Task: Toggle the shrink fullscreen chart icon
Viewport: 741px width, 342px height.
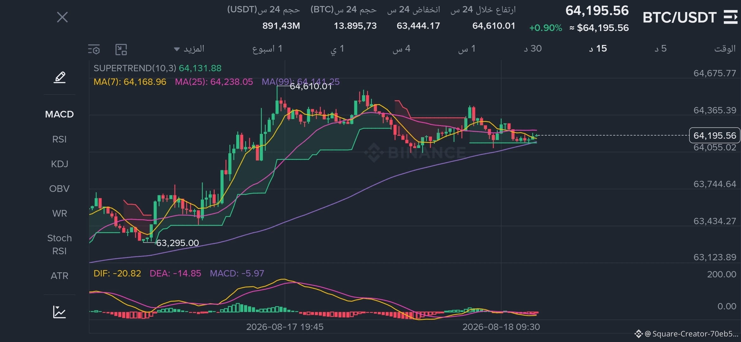Action: (121, 49)
